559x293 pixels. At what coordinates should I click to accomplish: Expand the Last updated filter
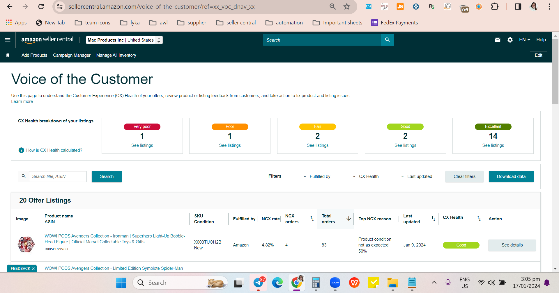coord(417,176)
